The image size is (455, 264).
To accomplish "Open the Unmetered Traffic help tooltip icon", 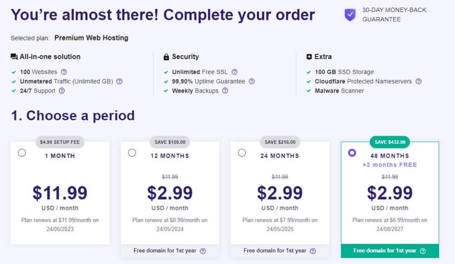I will coord(119,82).
